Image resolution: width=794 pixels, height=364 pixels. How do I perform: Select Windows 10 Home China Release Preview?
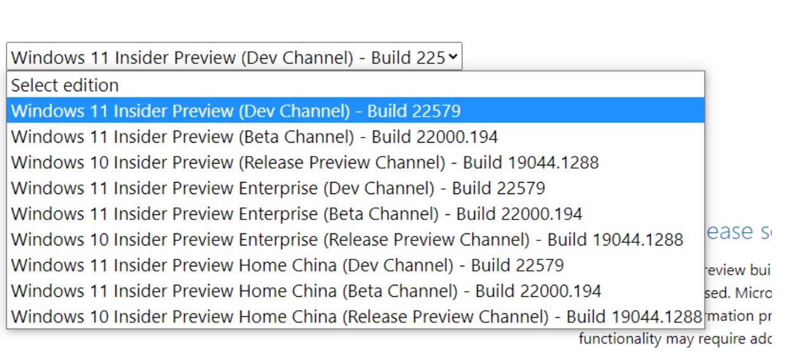coord(356,316)
